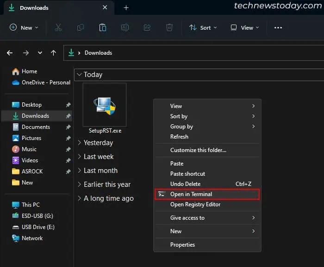
Task: Click Open Registry Editor menu entry
Action: pos(195,204)
